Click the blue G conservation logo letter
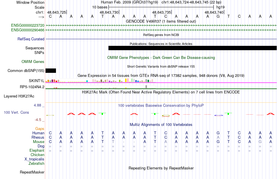277x179 pixels. (218, 115)
